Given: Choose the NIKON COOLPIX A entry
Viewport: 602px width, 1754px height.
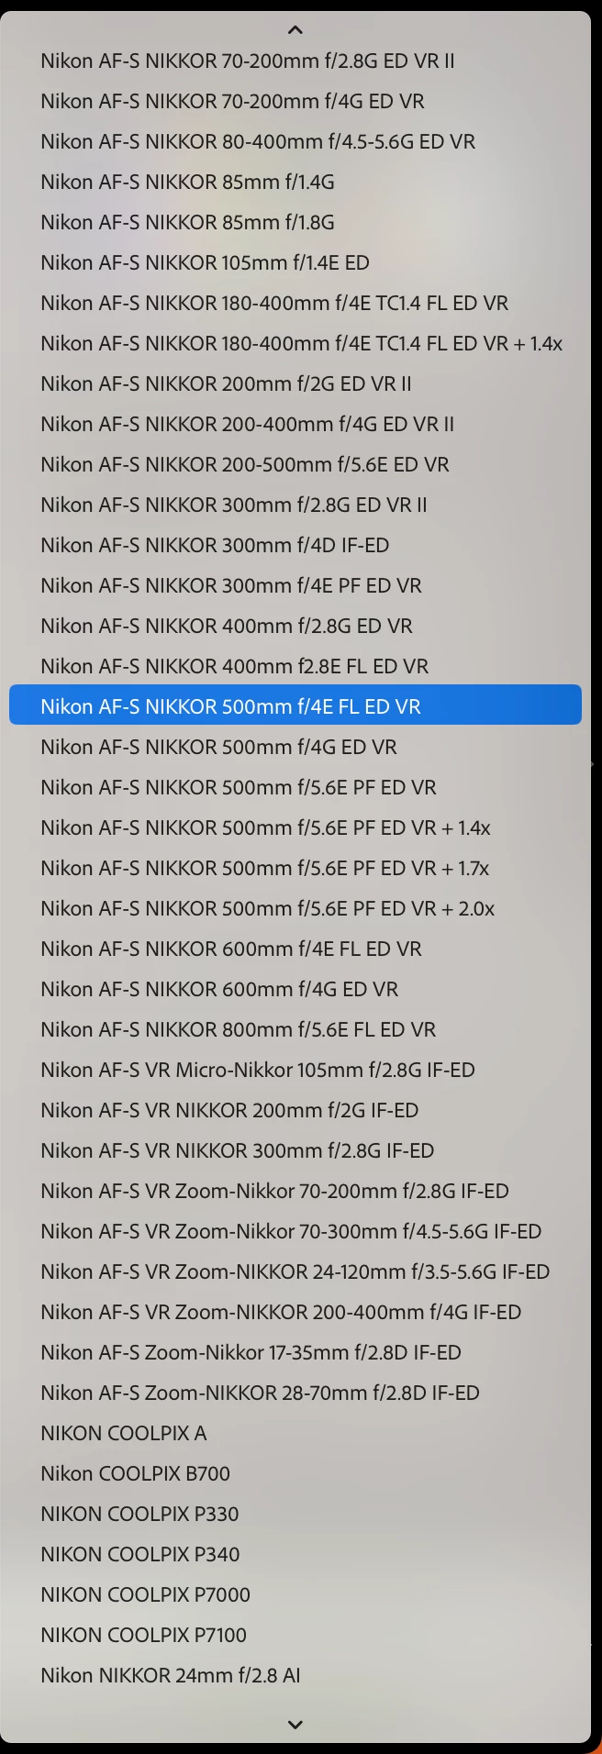Looking at the screenshot, I should pos(295,1433).
